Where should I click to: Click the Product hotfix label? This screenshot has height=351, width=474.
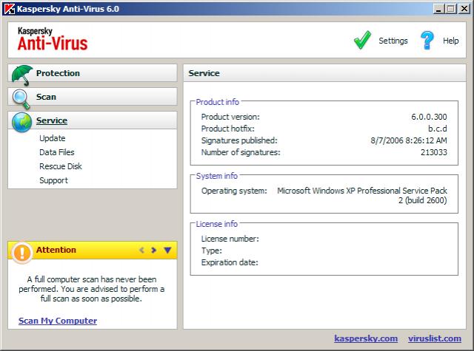(228, 129)
